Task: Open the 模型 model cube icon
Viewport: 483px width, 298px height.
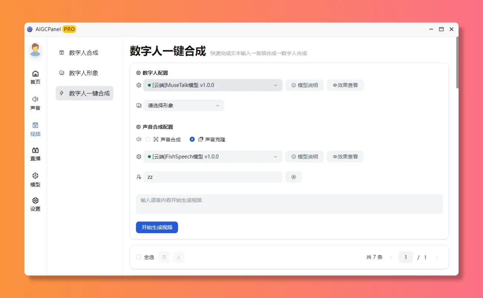Action: click(36, 175)
